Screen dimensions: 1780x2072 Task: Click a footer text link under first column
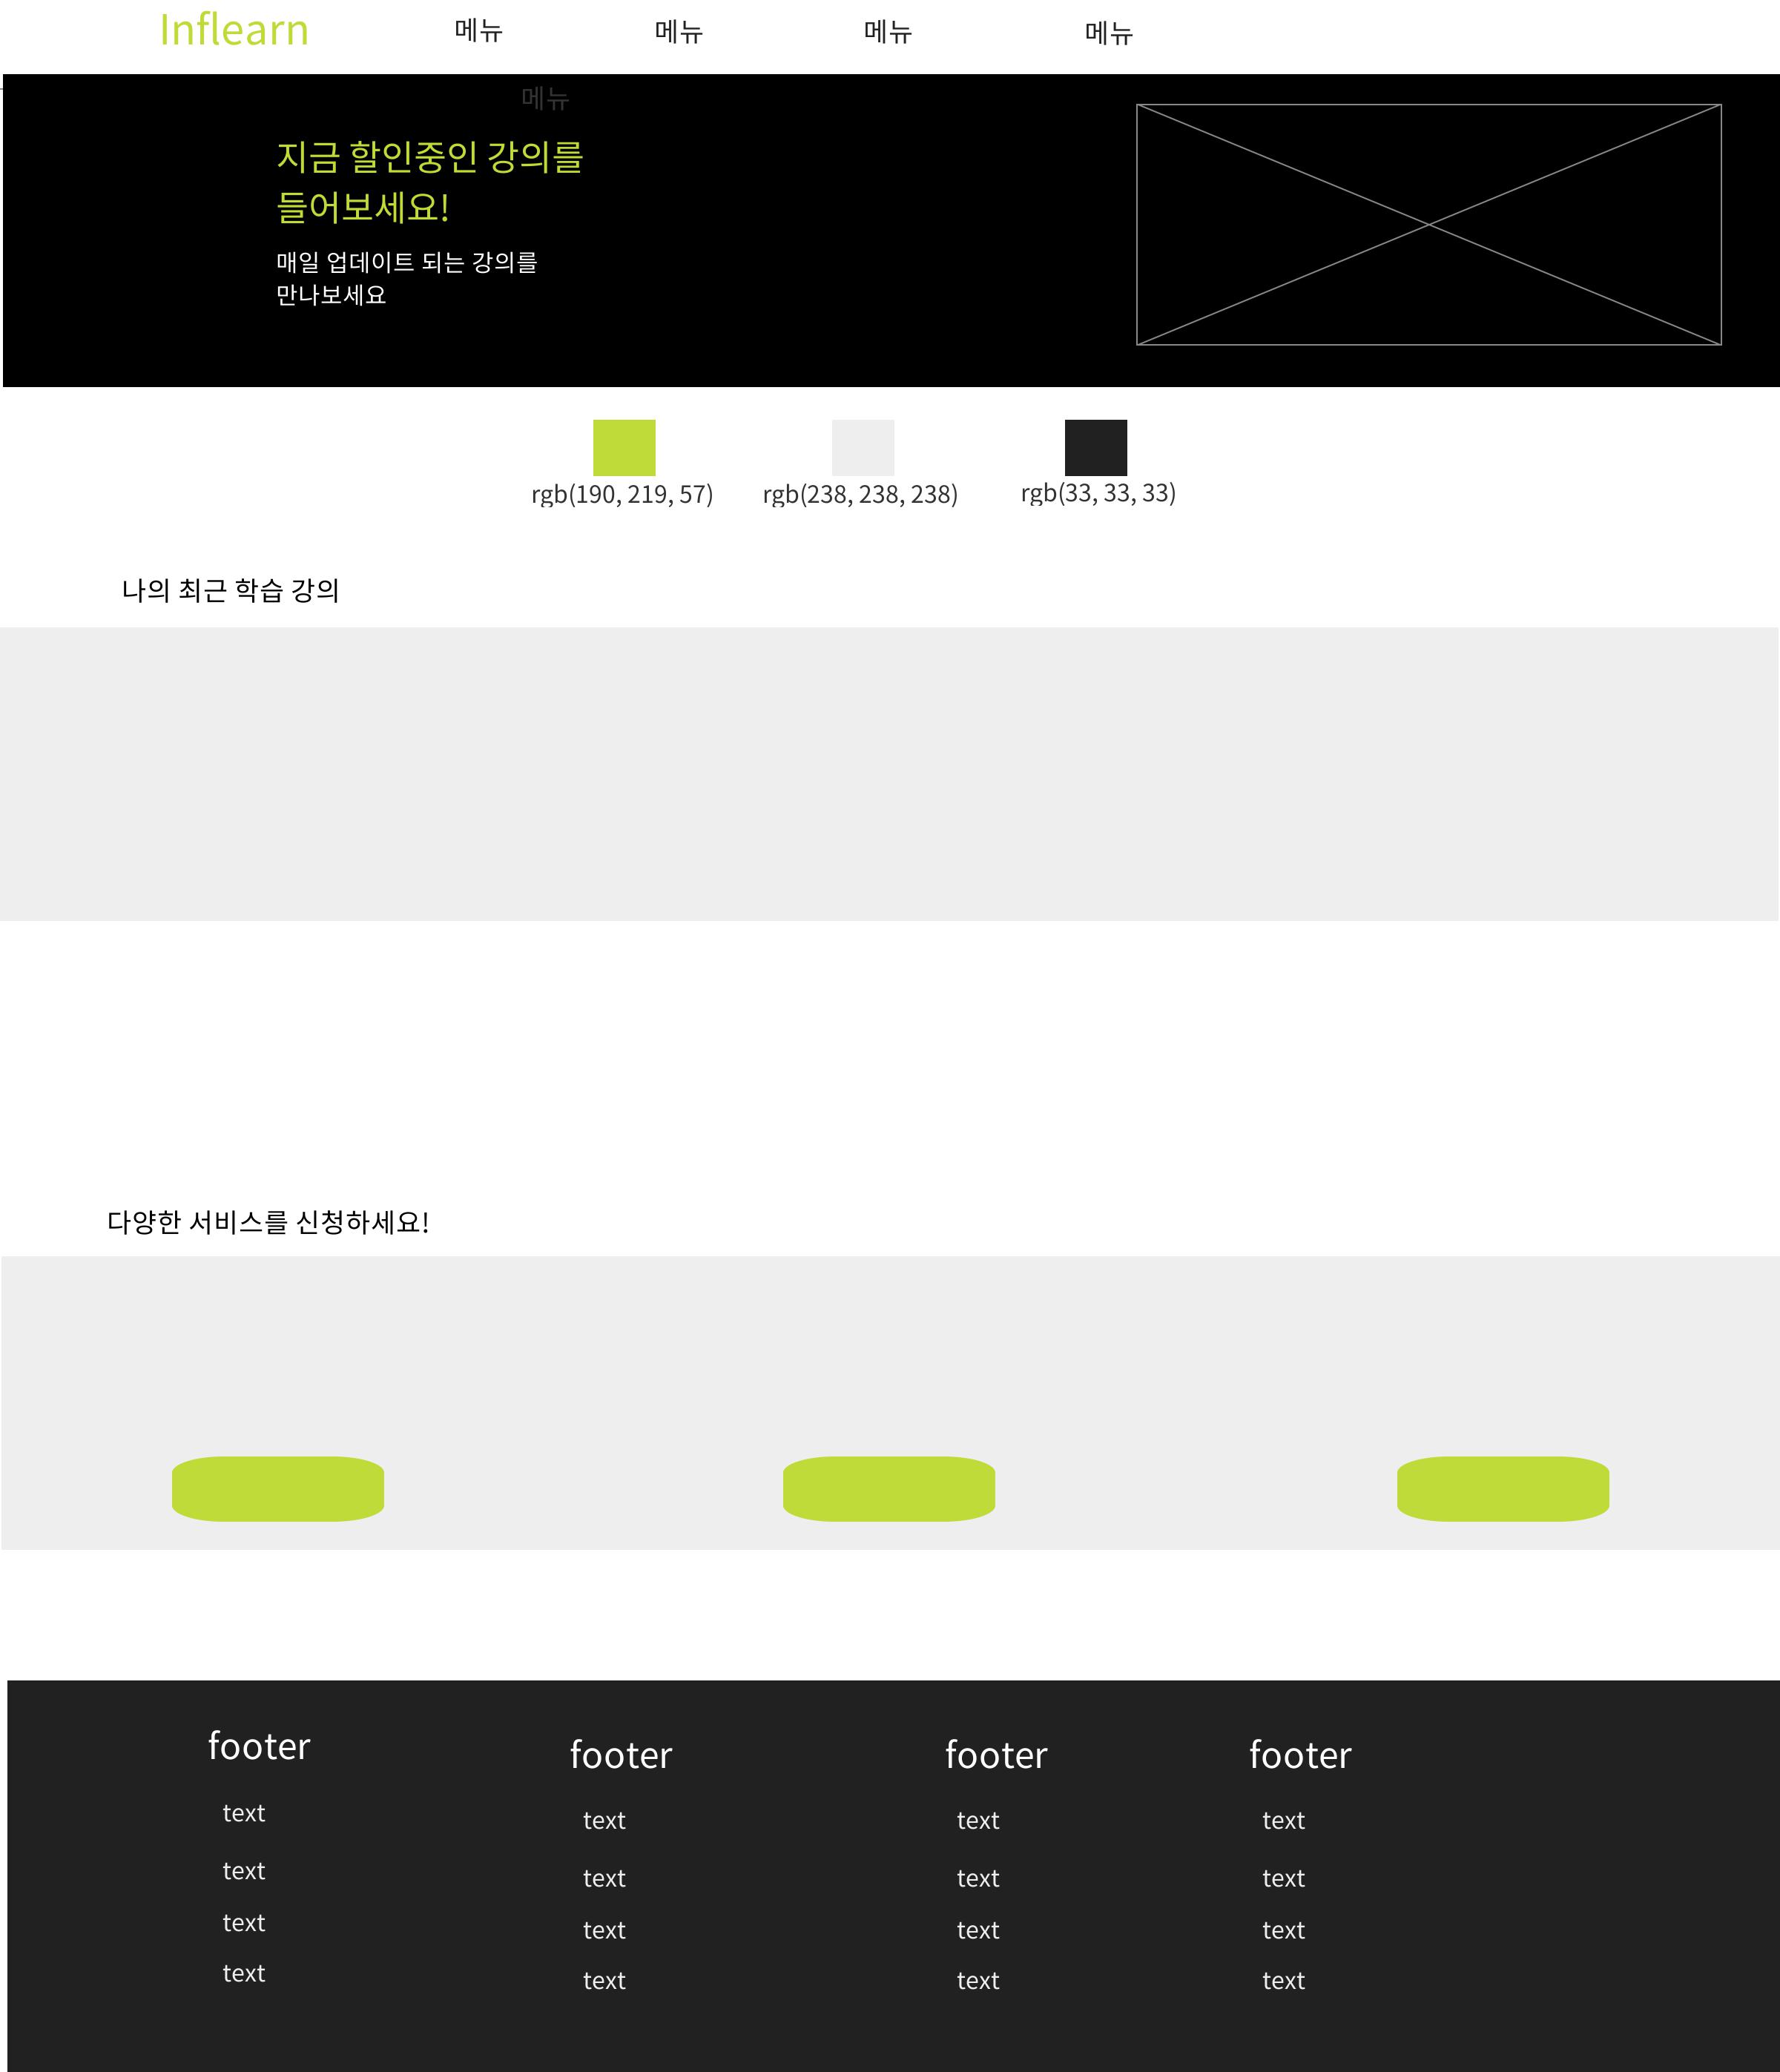(243, 1811)
